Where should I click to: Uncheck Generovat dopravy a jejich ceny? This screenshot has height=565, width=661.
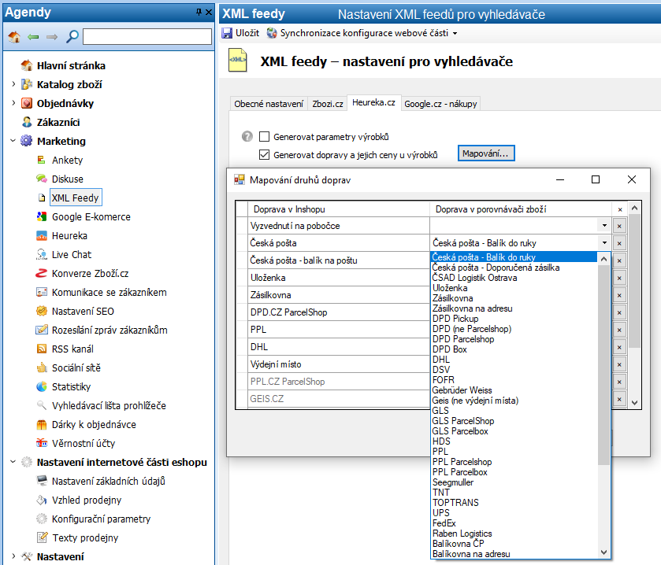coord(264,154)
